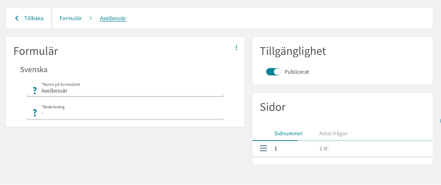The width and height of the screenshot is (441, 185).
Task: Click the breadcrumb arrow separator after Formulär
Action: click(90, 18)
